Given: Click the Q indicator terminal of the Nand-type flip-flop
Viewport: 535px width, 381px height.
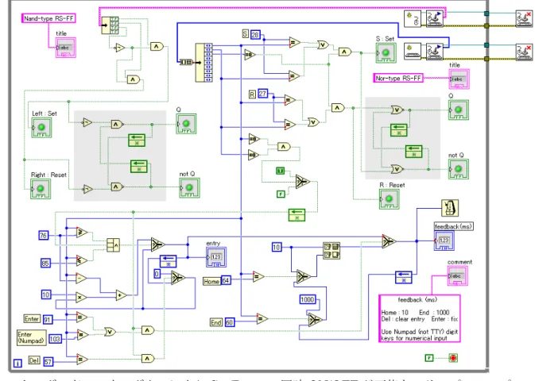Looking at the screenshot, I should click(186, 124).
